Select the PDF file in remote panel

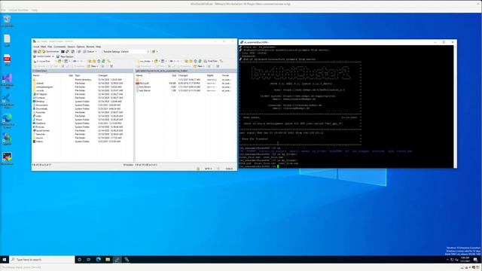(x=142, y=84)
